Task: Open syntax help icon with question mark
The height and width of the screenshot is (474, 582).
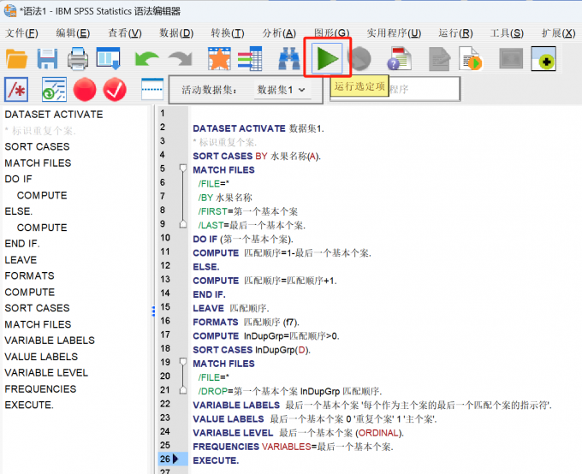Action: [400, 59]
